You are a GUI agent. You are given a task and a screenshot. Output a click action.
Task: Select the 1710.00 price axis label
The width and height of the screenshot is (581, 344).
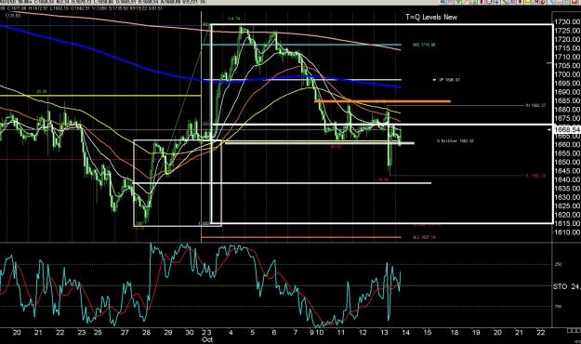point(567,57)
